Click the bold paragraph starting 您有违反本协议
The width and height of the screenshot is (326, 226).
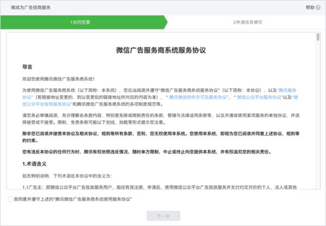[x=147, y=152]
